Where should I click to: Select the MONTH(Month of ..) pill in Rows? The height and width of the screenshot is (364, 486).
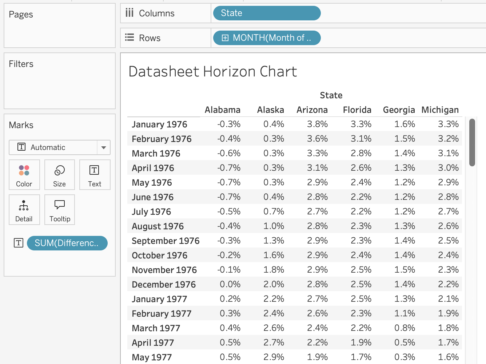coord(271,38)
